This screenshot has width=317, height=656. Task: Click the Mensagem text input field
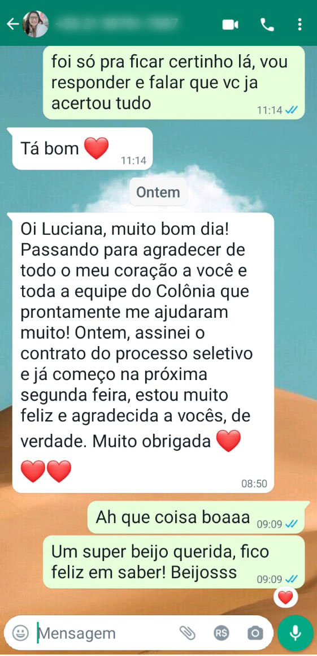[x=105, y=633]
